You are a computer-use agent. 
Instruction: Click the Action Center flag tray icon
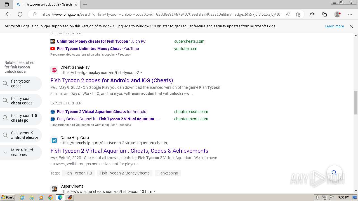point(331,197)
